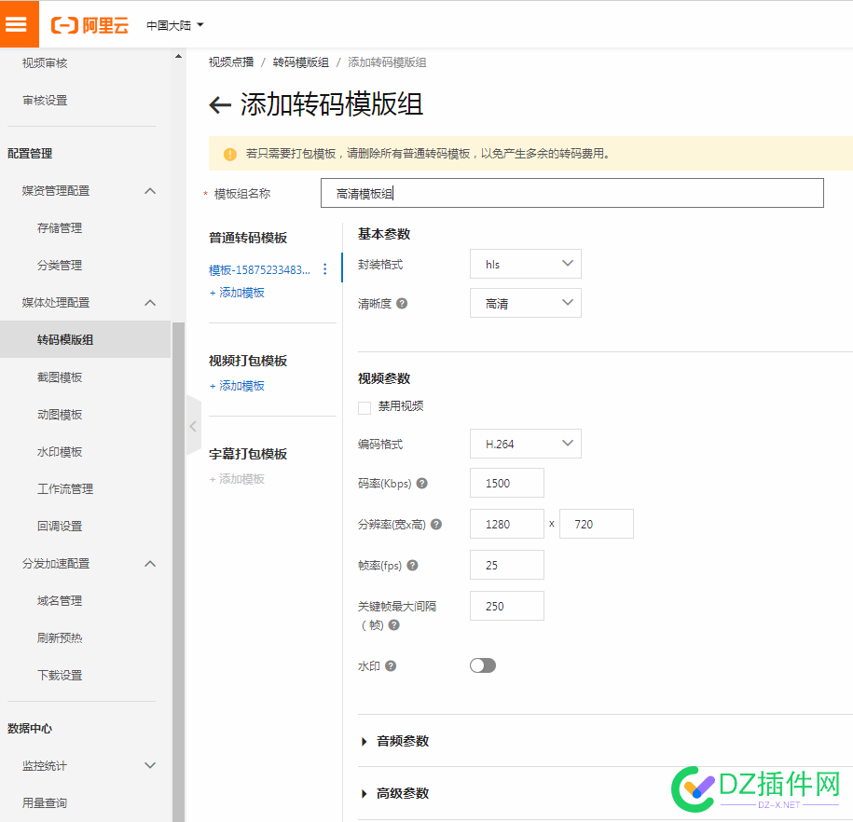Open 刷新预热 in the sidebar

click(x=60, y=638)
